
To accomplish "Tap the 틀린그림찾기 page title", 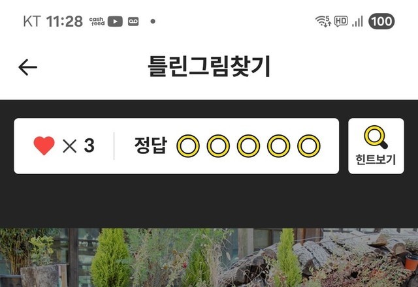I will point(209,67).
